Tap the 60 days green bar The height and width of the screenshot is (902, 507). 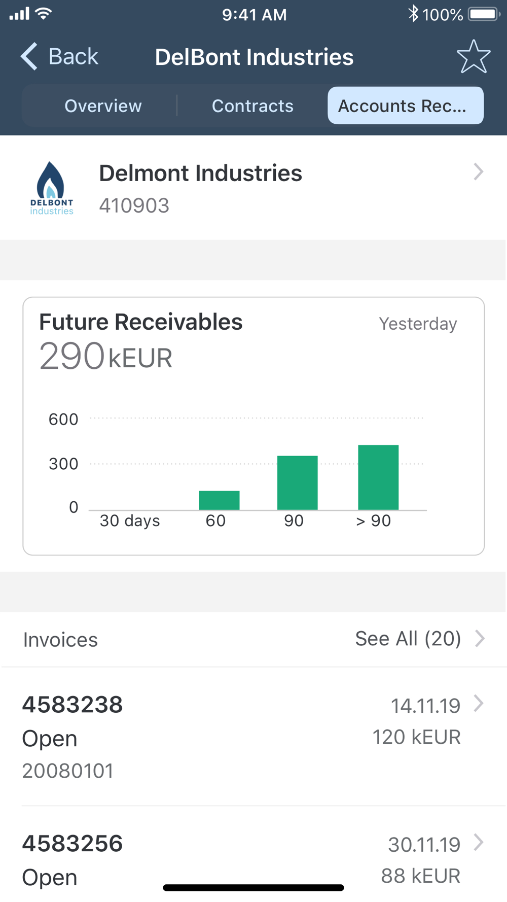219,500
